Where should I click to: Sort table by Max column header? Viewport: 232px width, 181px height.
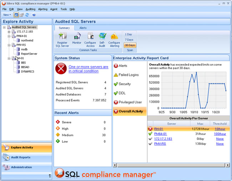(200, 124)
